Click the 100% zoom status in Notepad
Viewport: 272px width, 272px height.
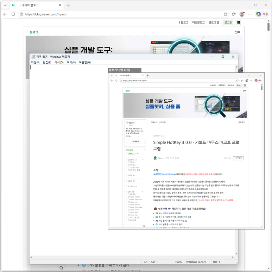[178, 262]
